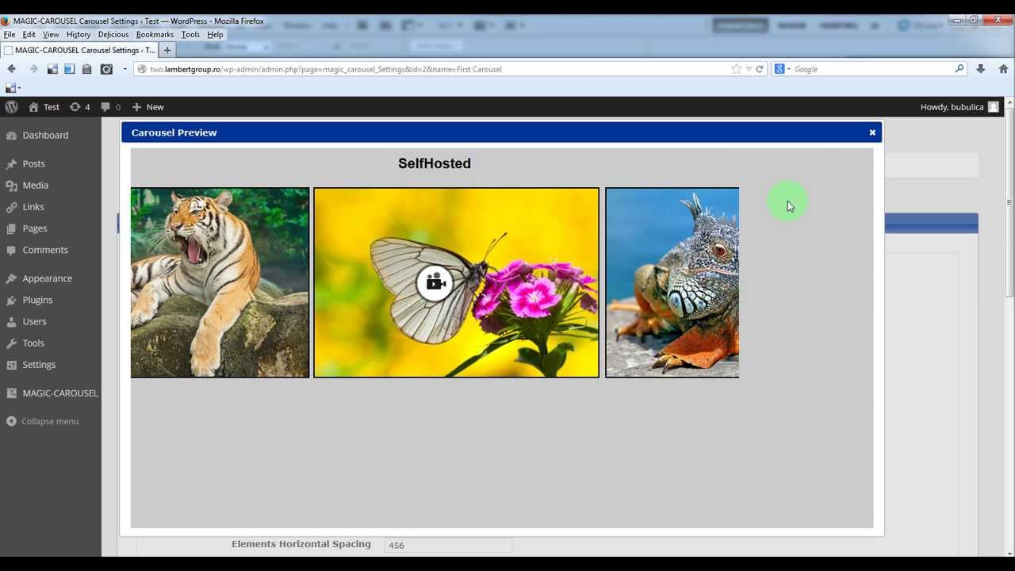Go forward in browser history
This screenshot has height=571, width=1015.
click(33, 69)
